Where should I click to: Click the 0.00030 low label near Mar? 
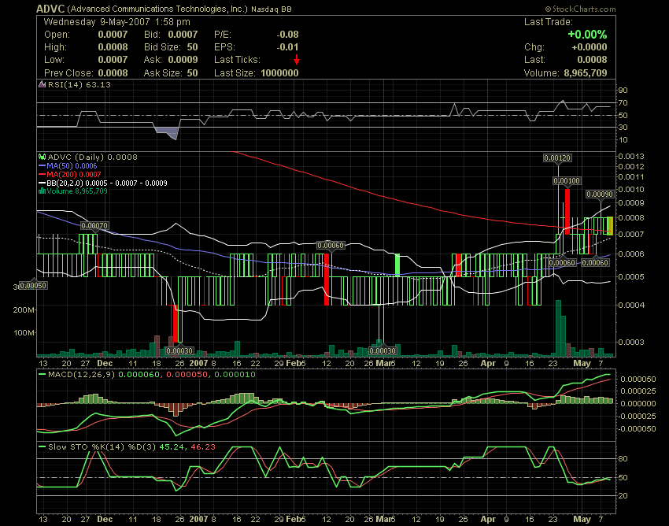383,350
